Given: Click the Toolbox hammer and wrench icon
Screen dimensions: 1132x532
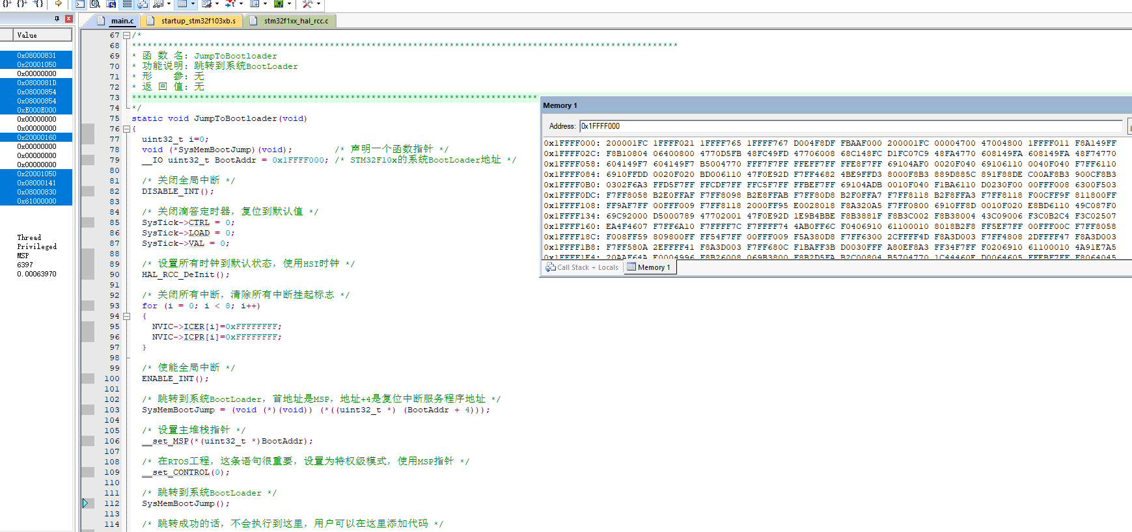Looking at the screenshot, I should [307, 3].
